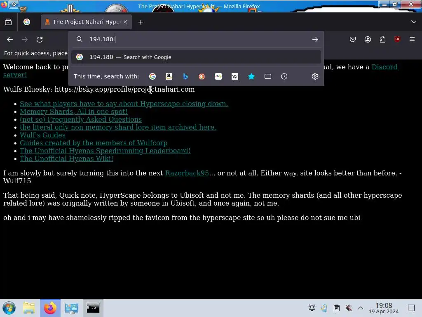Go forward one page
The image size is (422, 317).
click(x=25, y=40)
